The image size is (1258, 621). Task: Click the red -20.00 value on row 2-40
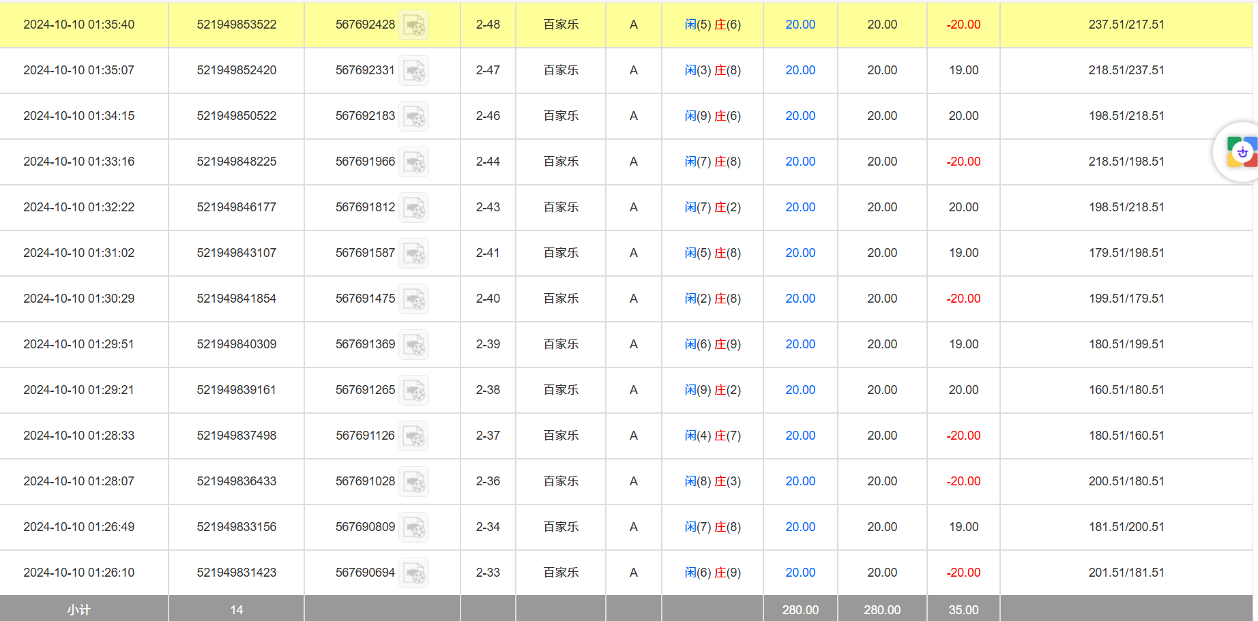click(963, 299)
